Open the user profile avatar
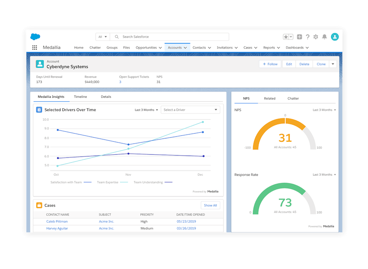Viewport: 368px width, 269px height. click(335, 37)
